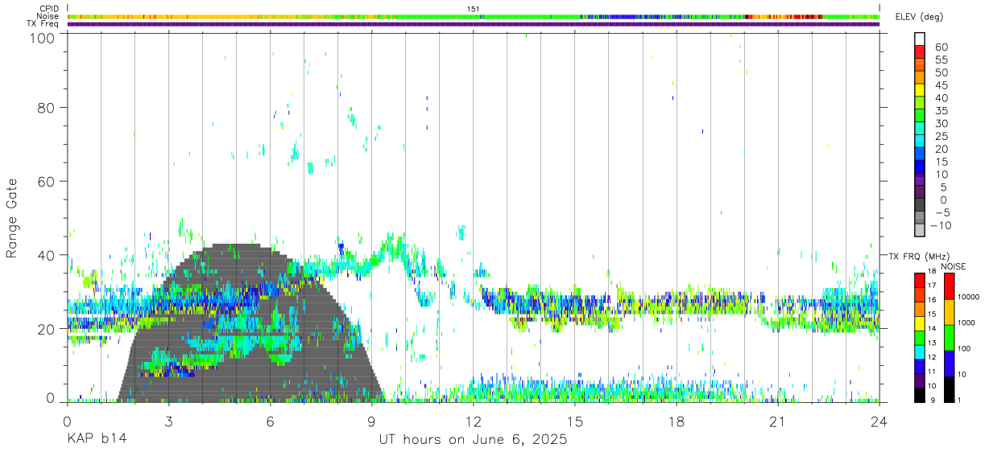Pick the cyan segment of the elevation colorbar
989x456 pixels.
920,142
